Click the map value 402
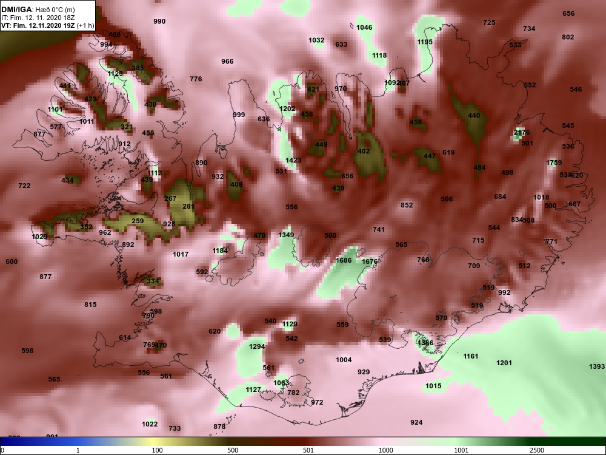 point(364,151)
